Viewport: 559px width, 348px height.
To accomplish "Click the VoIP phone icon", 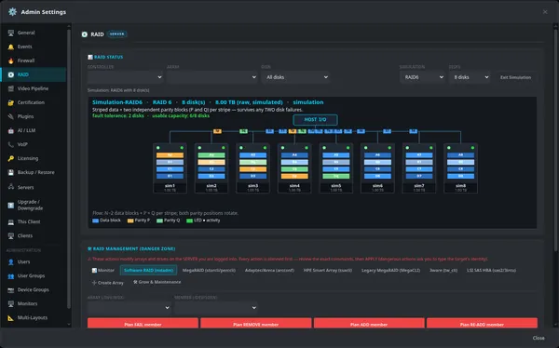I will click(x=11, y=144).
